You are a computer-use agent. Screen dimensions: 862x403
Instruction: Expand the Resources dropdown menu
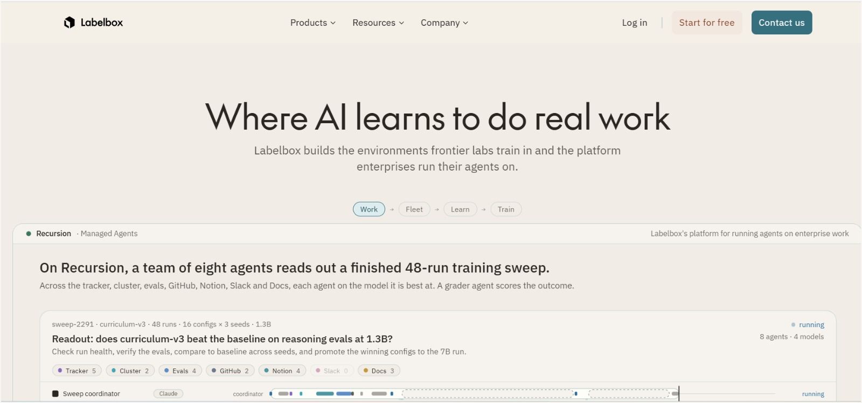378,23
